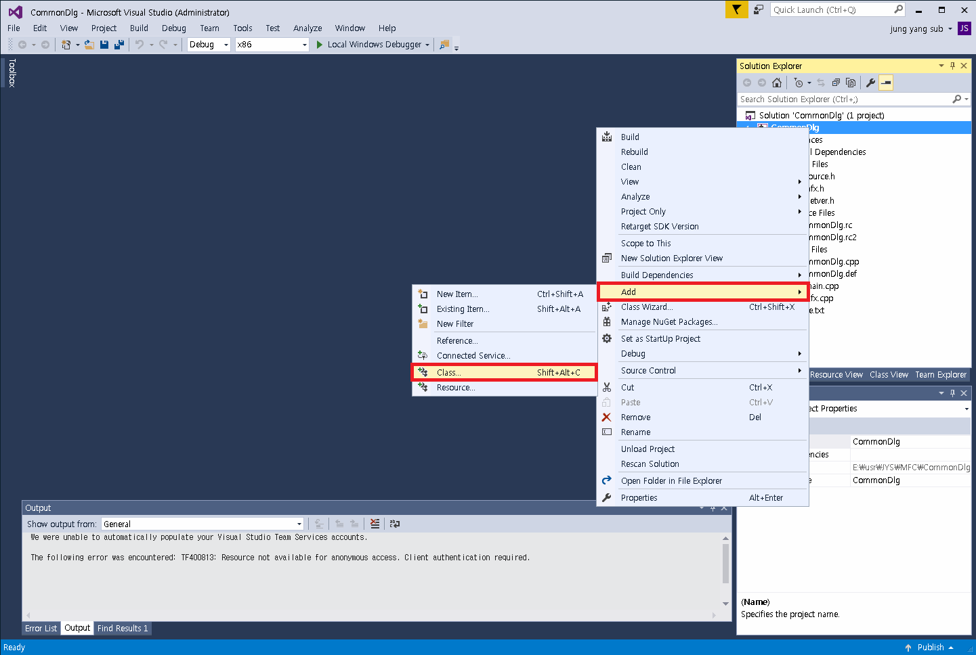Open the Tools menu
The height and width of the screenshot is (655, 976).
click(x=242, y=28)
